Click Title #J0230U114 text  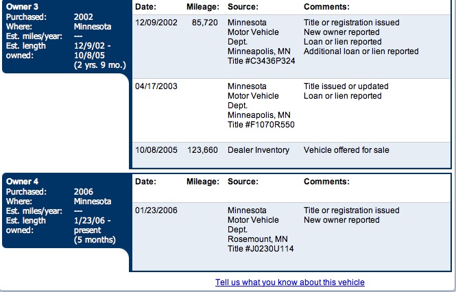(261, 249)
